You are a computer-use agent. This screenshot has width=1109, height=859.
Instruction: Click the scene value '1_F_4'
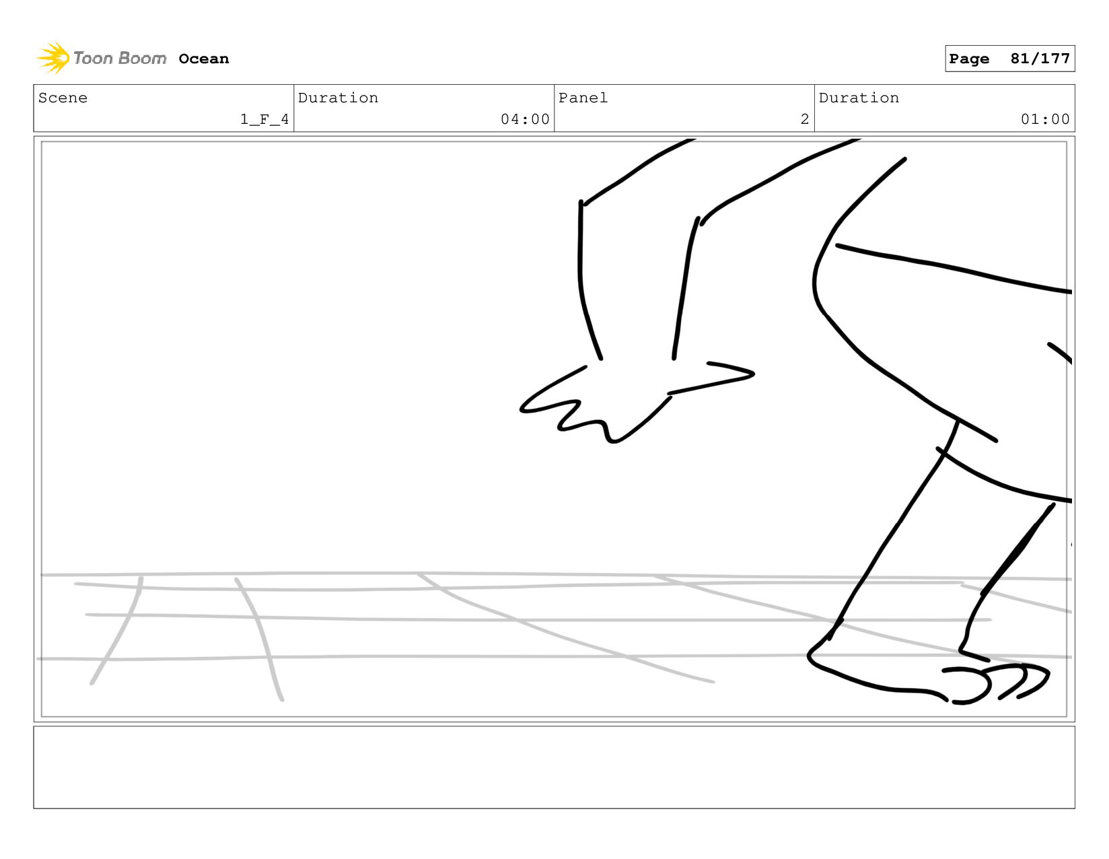(x=264, y=119)
